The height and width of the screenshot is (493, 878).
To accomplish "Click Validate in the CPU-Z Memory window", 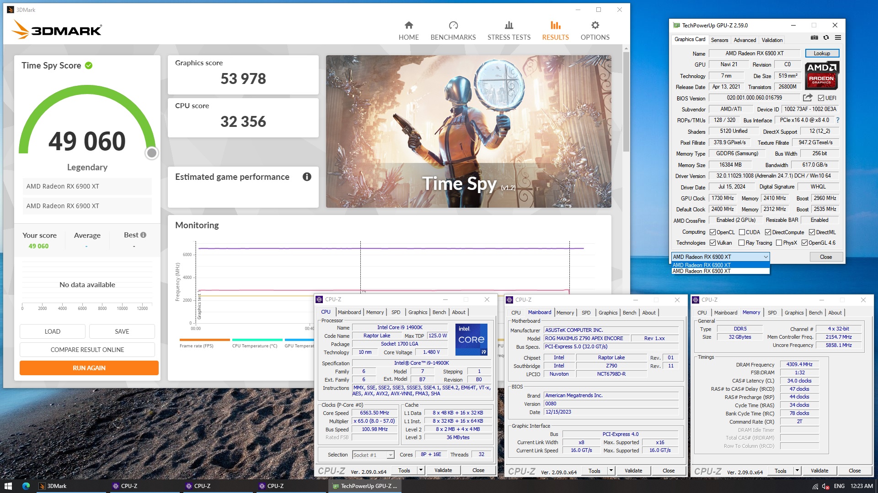I will pyautogui.click(x=819, y=471).
